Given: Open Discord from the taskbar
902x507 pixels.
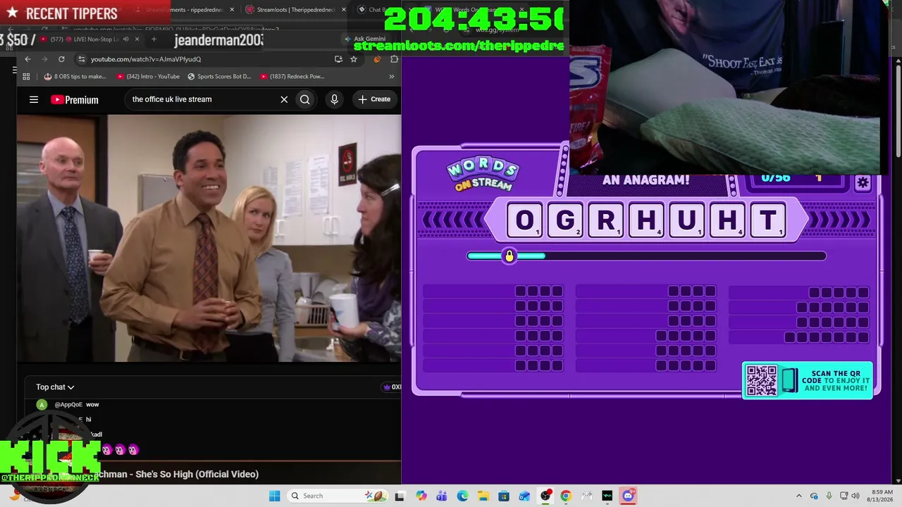Looking at the screenshot, I should (629, 496).
